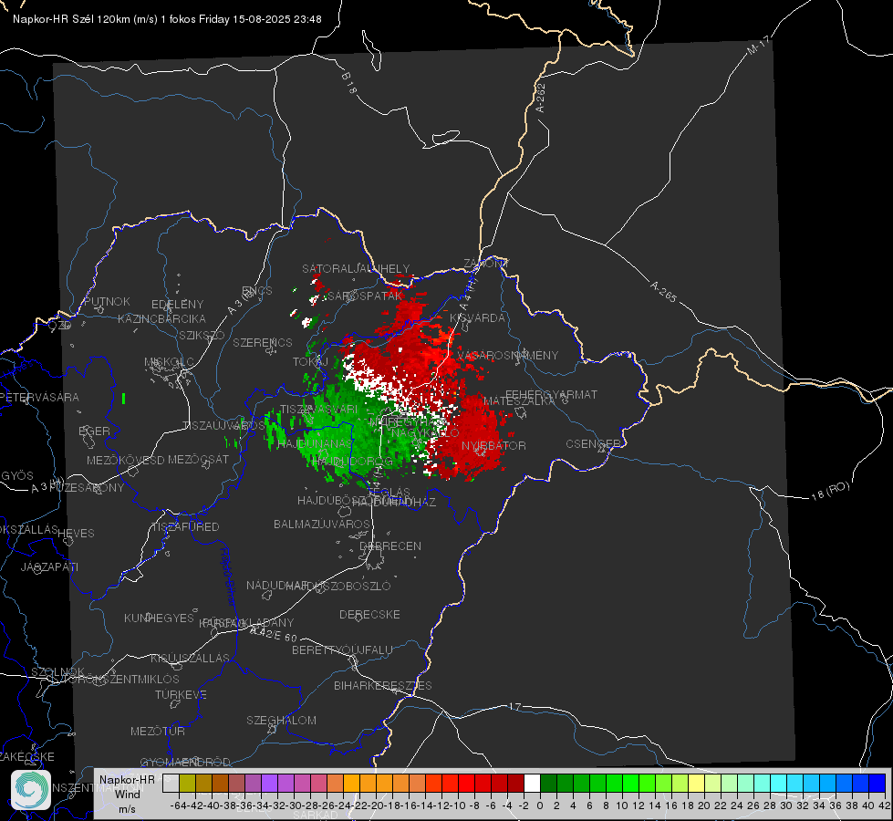Click the blue Hajdú-Bihar county label
The width and height of the screenshot is (893, 821).
point(228,577)
